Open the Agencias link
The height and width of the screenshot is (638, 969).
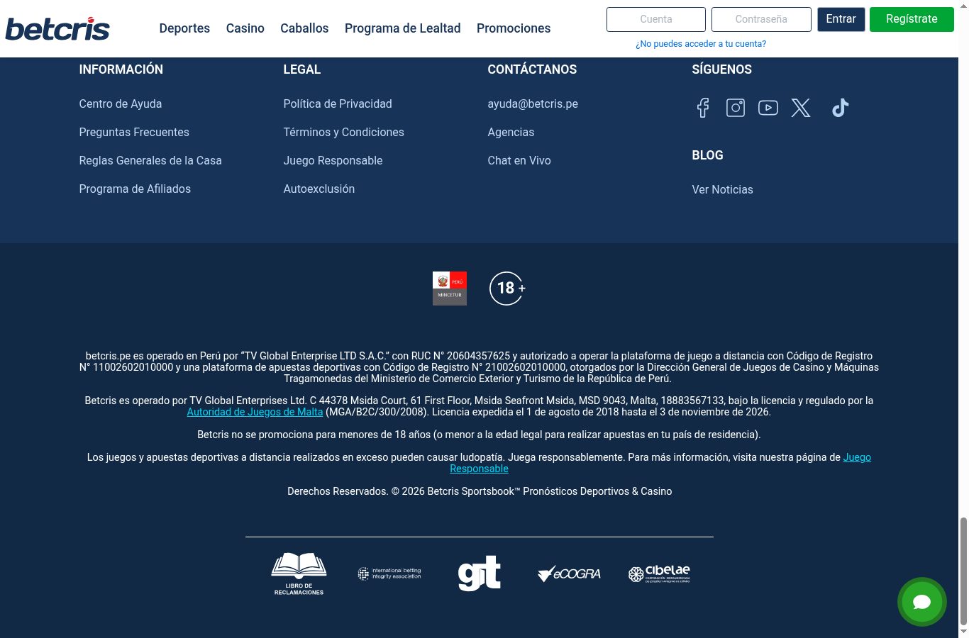pyautogui.click(x=511, y=132)
